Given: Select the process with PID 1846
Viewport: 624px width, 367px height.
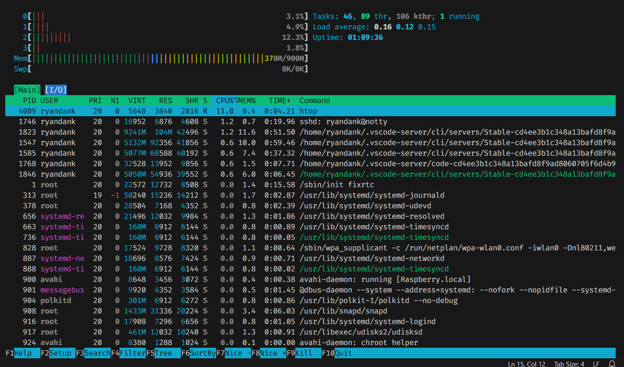Looking at the screenshot, I should [310, 174].
